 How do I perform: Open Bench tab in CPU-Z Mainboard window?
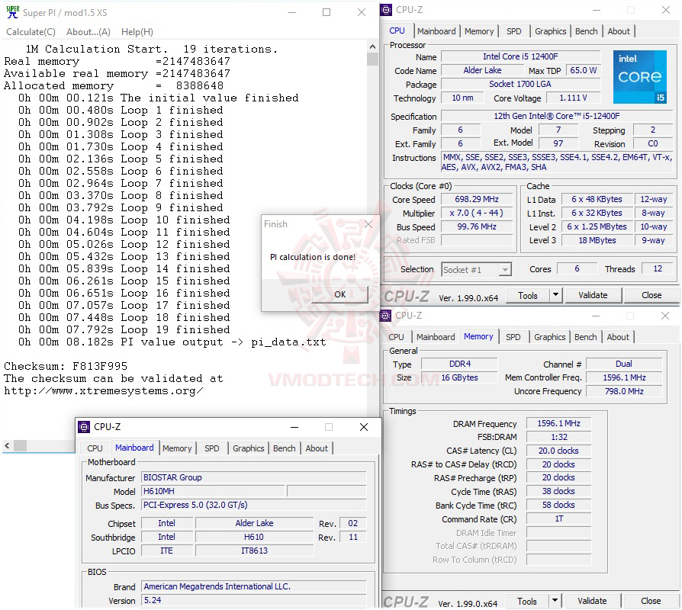click(284, 448)
